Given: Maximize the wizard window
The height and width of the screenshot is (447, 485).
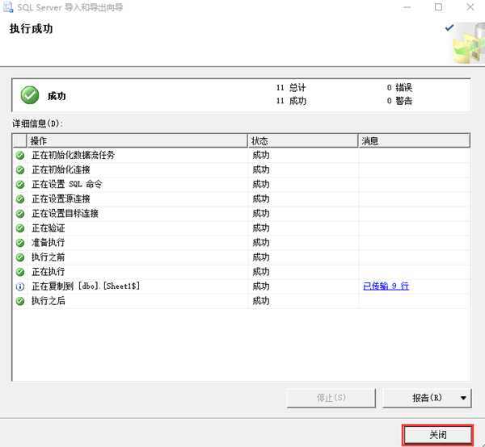Looking at the screenshot, I should tap(438, 7).
